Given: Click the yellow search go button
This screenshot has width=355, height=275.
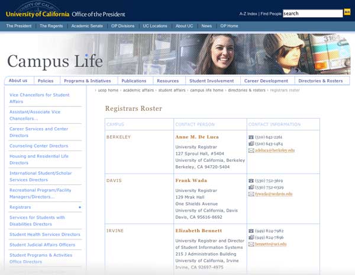Looking at the screenshot, I should pyautogui.click(x=347, y=12).
